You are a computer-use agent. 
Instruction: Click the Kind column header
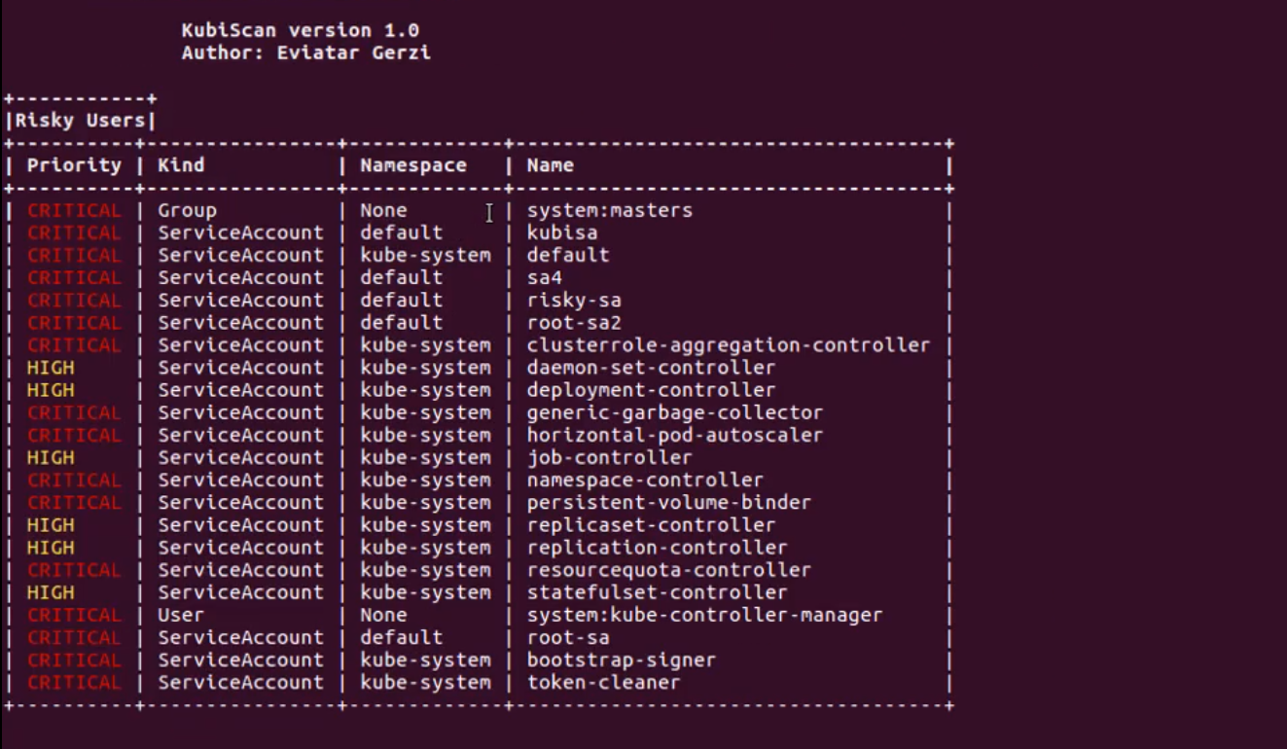point(181,165)
